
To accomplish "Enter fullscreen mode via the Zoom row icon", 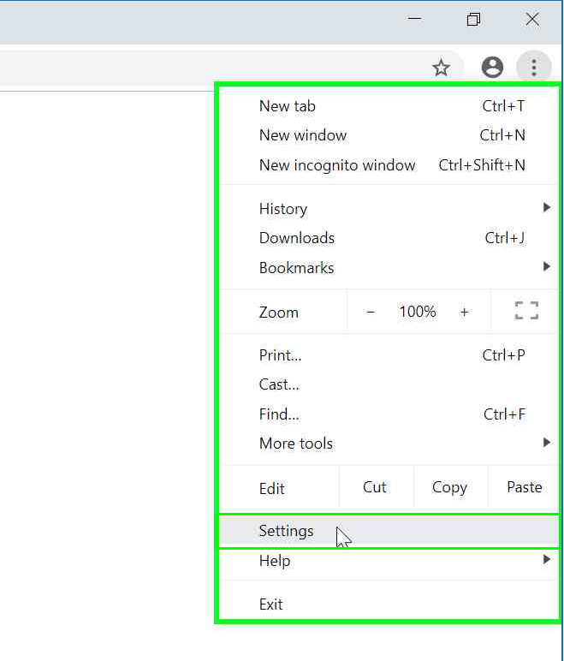I will 526,311.
